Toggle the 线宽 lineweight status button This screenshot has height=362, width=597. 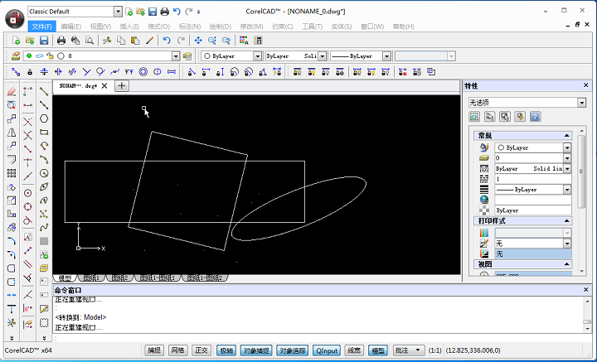(x=354, y=350)
